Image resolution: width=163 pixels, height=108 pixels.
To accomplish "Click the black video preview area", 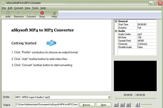I will pyautogui.click(x=135, y=76).
